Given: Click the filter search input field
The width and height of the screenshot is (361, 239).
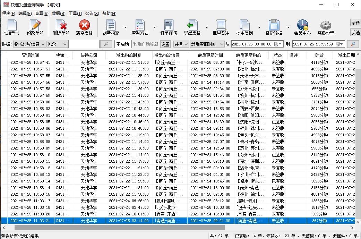Looking at the screenshot, I should [x=83, y=44].
